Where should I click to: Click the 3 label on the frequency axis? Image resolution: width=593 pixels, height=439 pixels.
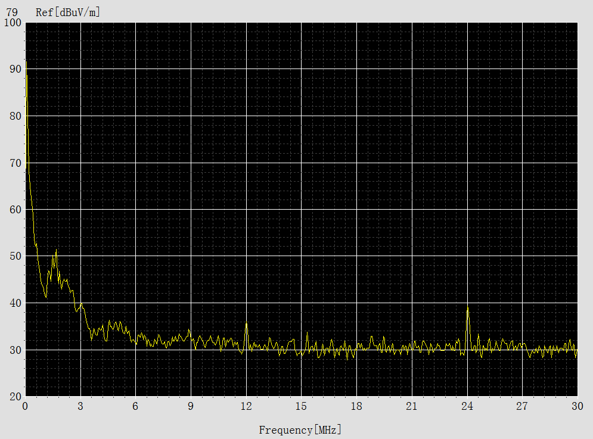(80, 406)
